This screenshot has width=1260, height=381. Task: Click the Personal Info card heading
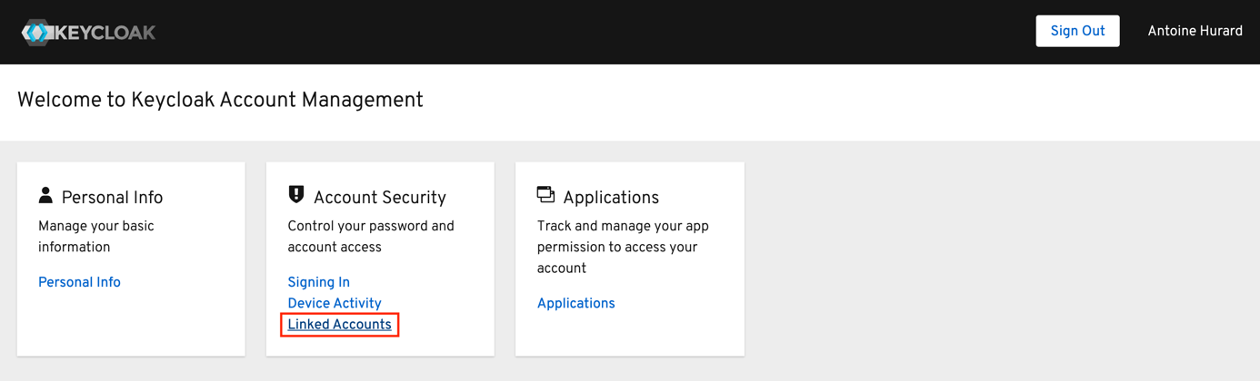112,198
